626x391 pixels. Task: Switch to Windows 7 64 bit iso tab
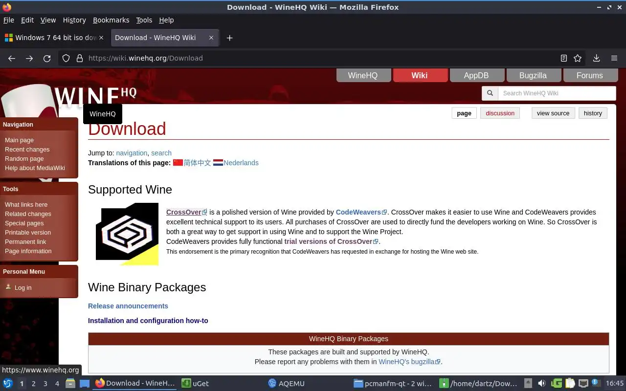54,38
